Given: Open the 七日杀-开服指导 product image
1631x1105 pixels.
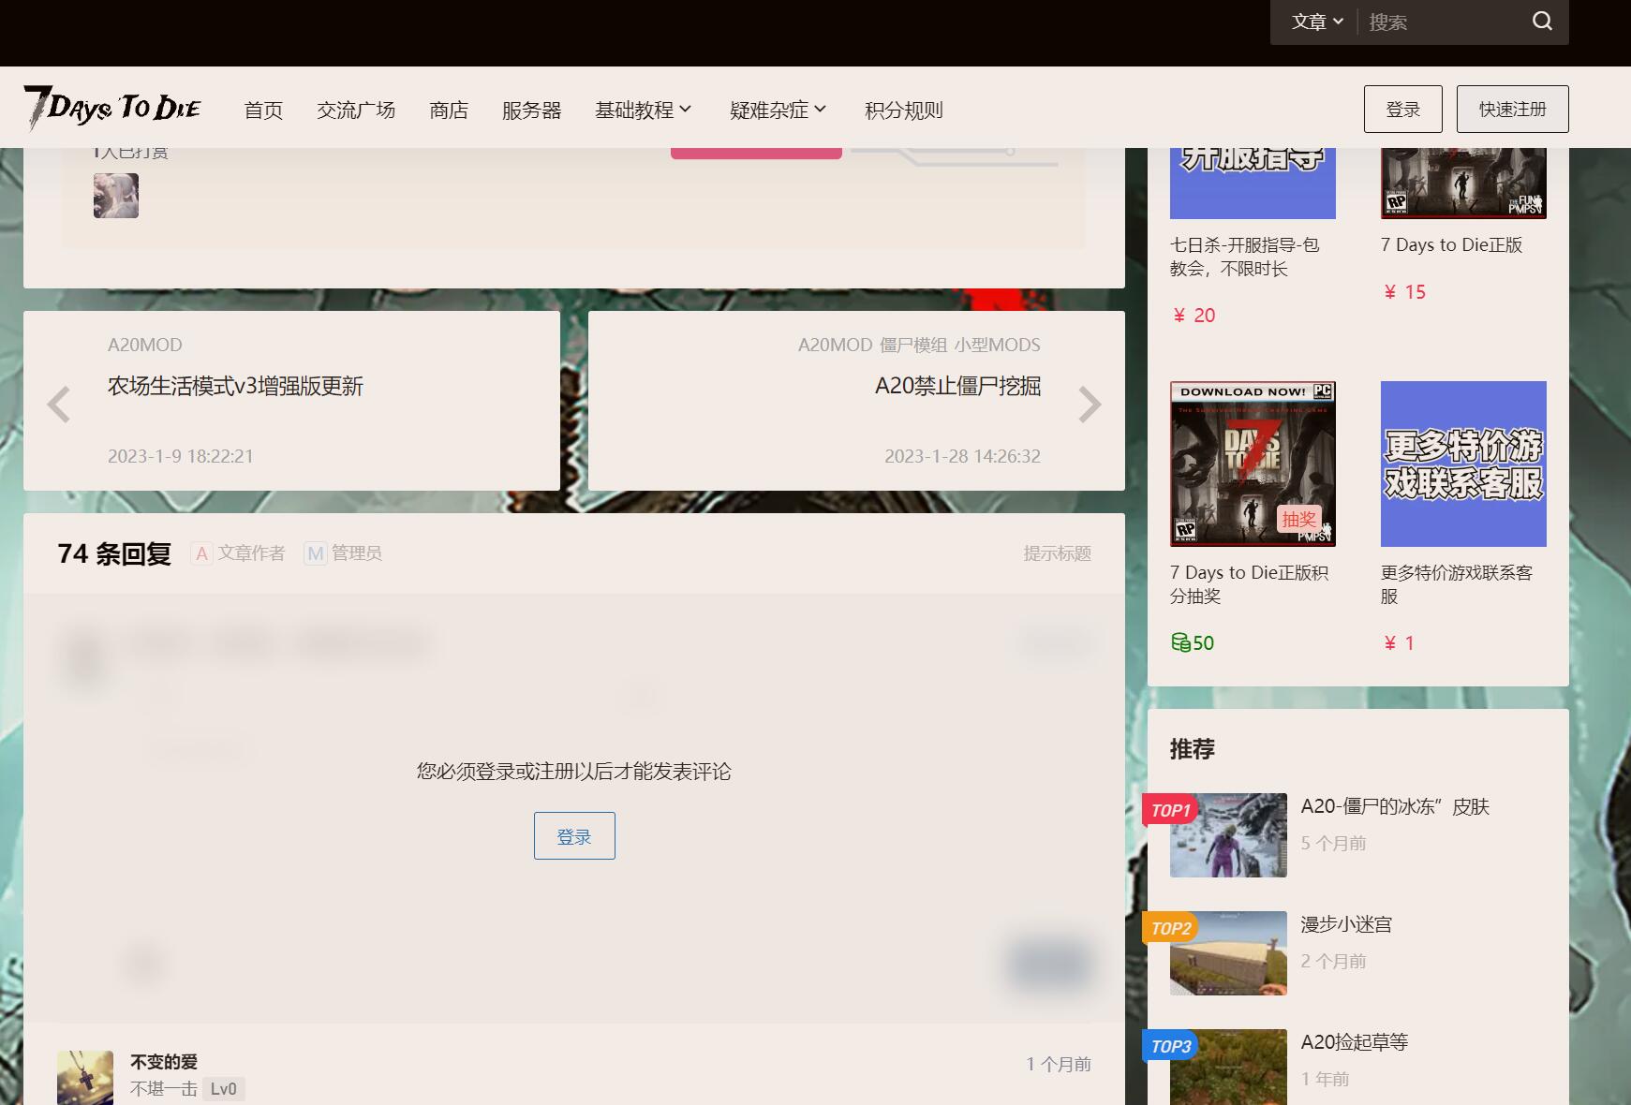Looking at the screenshot, I should 1253,183.
